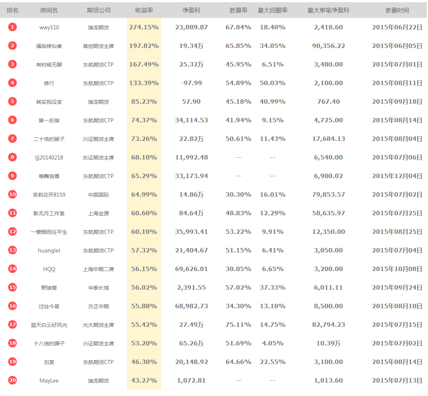The width and height of the screenshot is (428, 396).
Task: Open room ljj20140218
Action: 49,158
